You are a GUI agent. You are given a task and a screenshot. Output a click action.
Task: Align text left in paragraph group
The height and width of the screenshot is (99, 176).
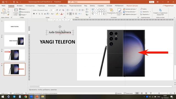pyautogui.click(x=68, y=14)
